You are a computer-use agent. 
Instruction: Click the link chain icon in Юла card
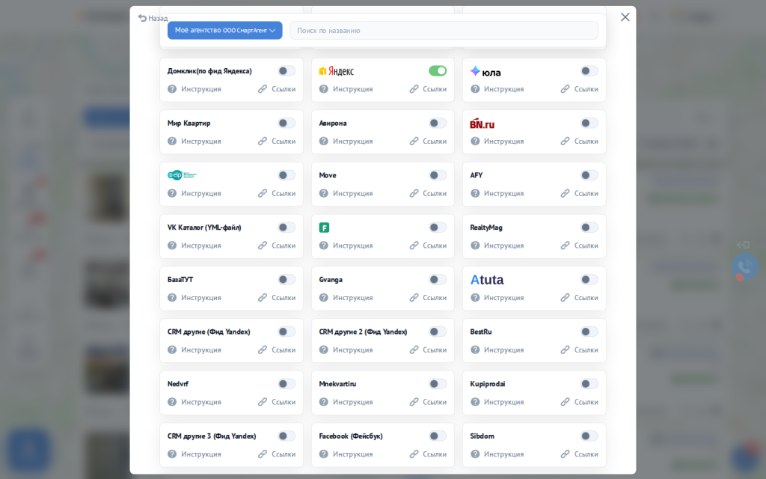566,89
